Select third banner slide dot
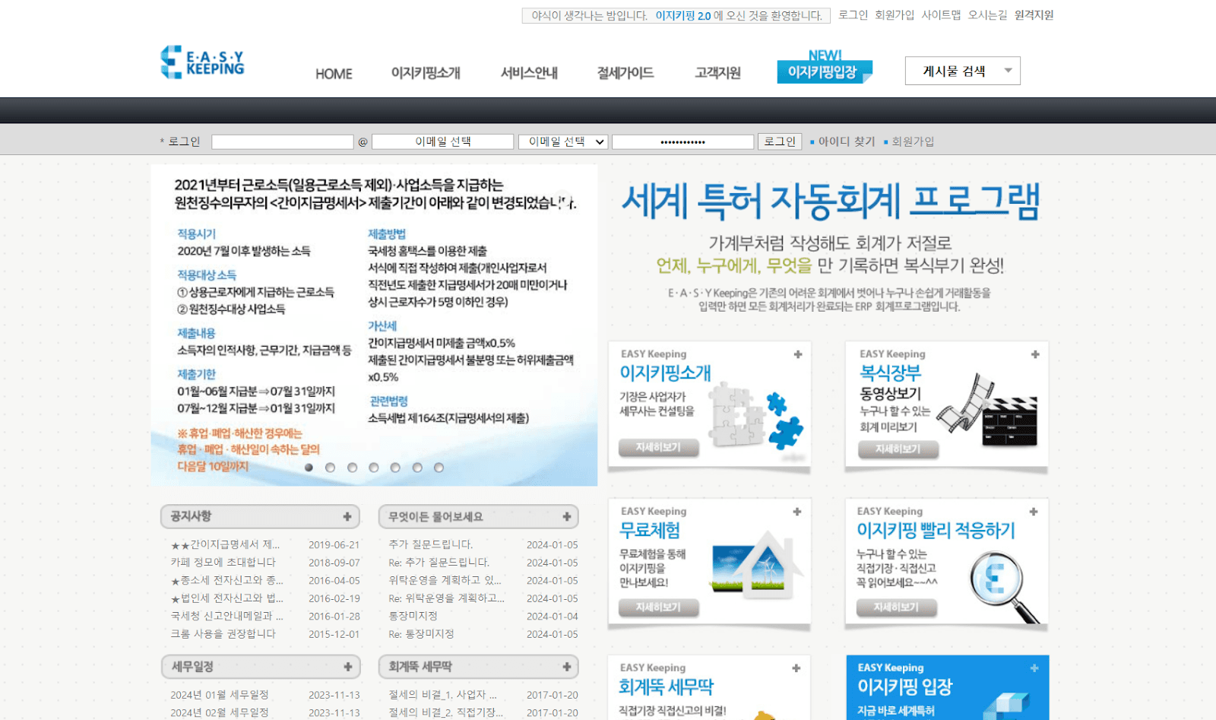The image size is (1216, 720). pyautogui.click(x=352, y=468)
